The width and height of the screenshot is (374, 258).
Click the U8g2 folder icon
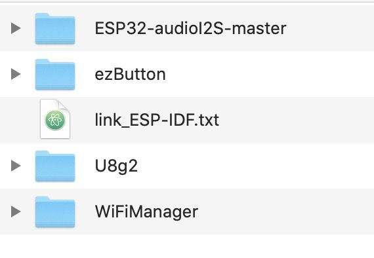point(55,166)
